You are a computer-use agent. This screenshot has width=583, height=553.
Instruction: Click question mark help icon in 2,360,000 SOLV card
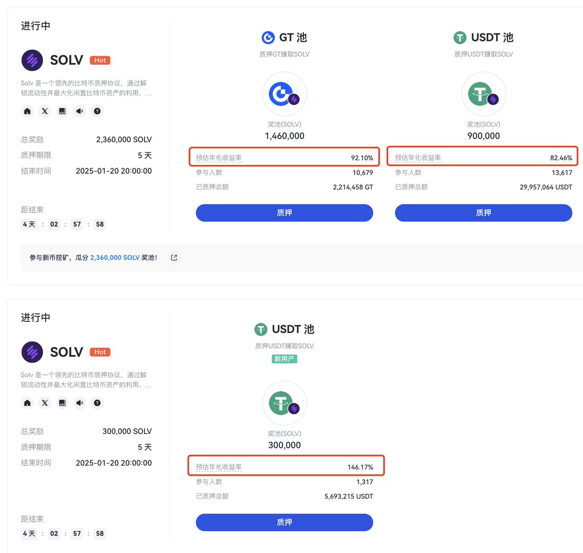coord(97,111)
